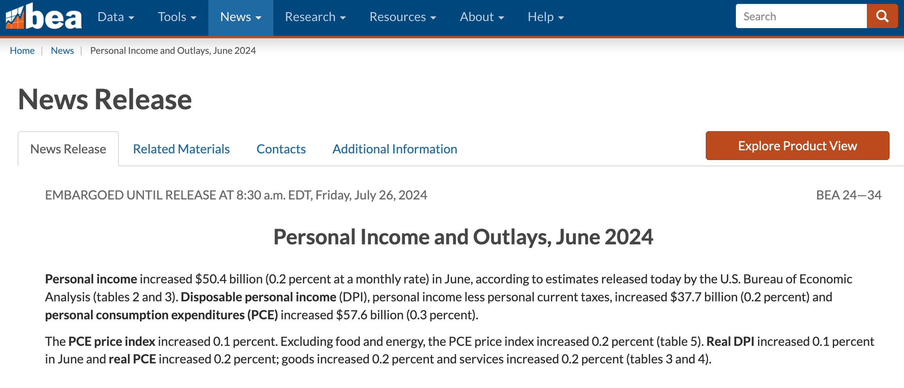Select the News Release tab
This screenshot has width=904, height=388.
tap(68, 149)
